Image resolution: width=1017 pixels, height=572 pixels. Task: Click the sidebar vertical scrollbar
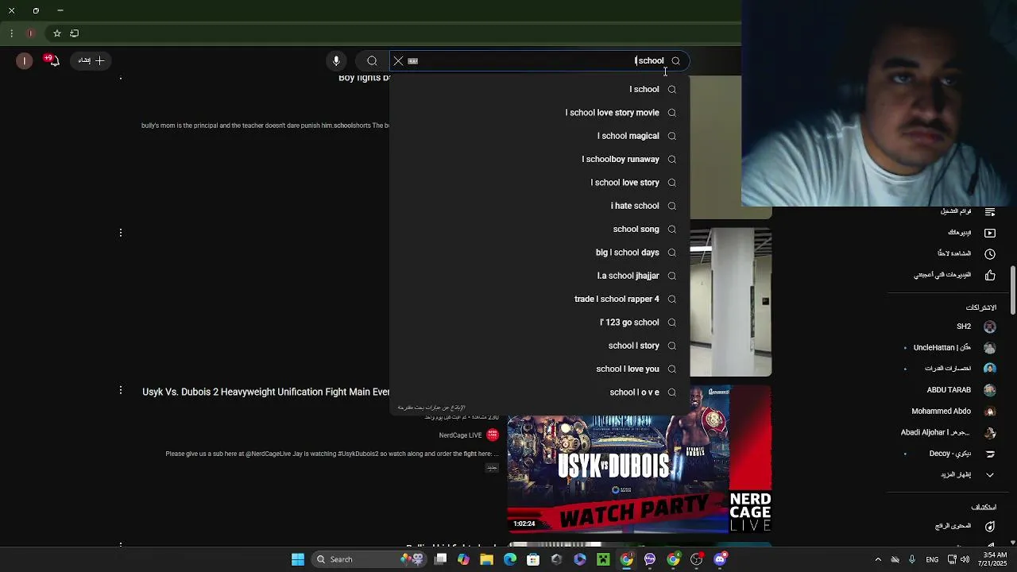pos(1012,290)
